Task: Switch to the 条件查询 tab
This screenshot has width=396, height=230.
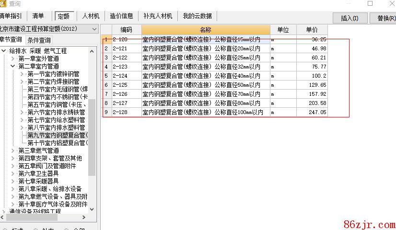Action: coord(39,40)
